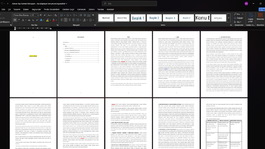Open the Ekle ribbon tab

point(3,9)
